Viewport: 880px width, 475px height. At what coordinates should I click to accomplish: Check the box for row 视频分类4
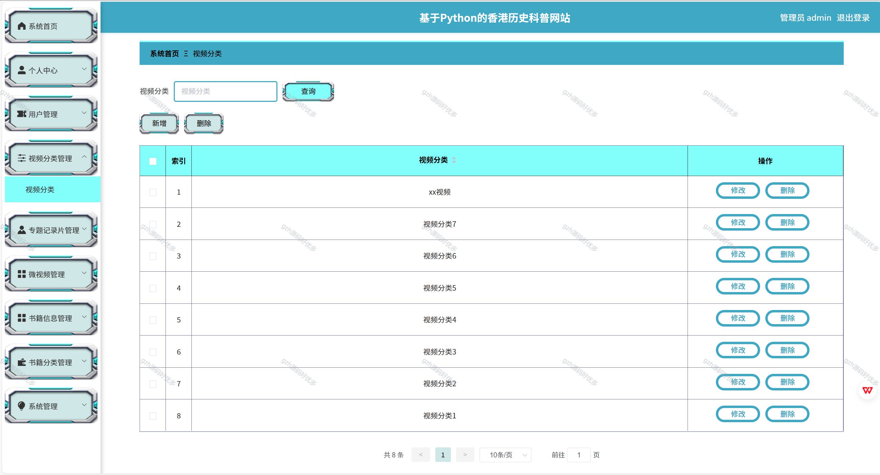click(x=153, y=320)
